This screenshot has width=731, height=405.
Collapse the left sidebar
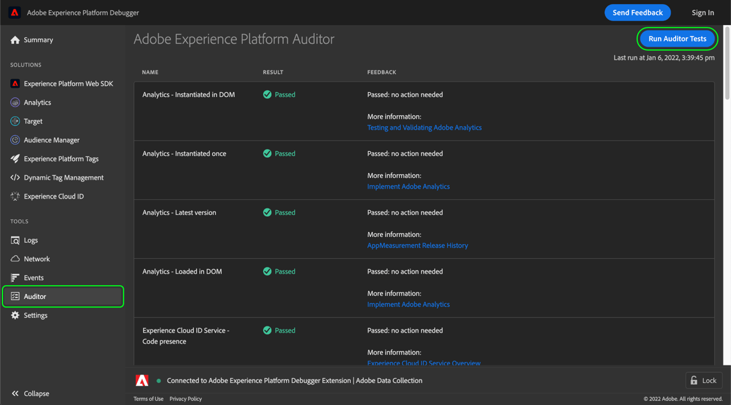click(x=30, y=393)
